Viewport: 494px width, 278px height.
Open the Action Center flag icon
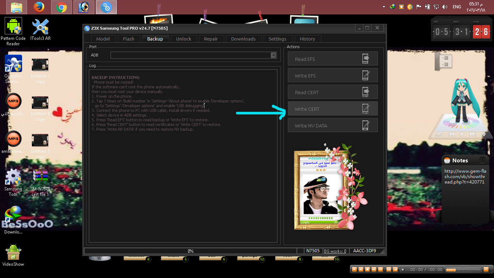419,7
